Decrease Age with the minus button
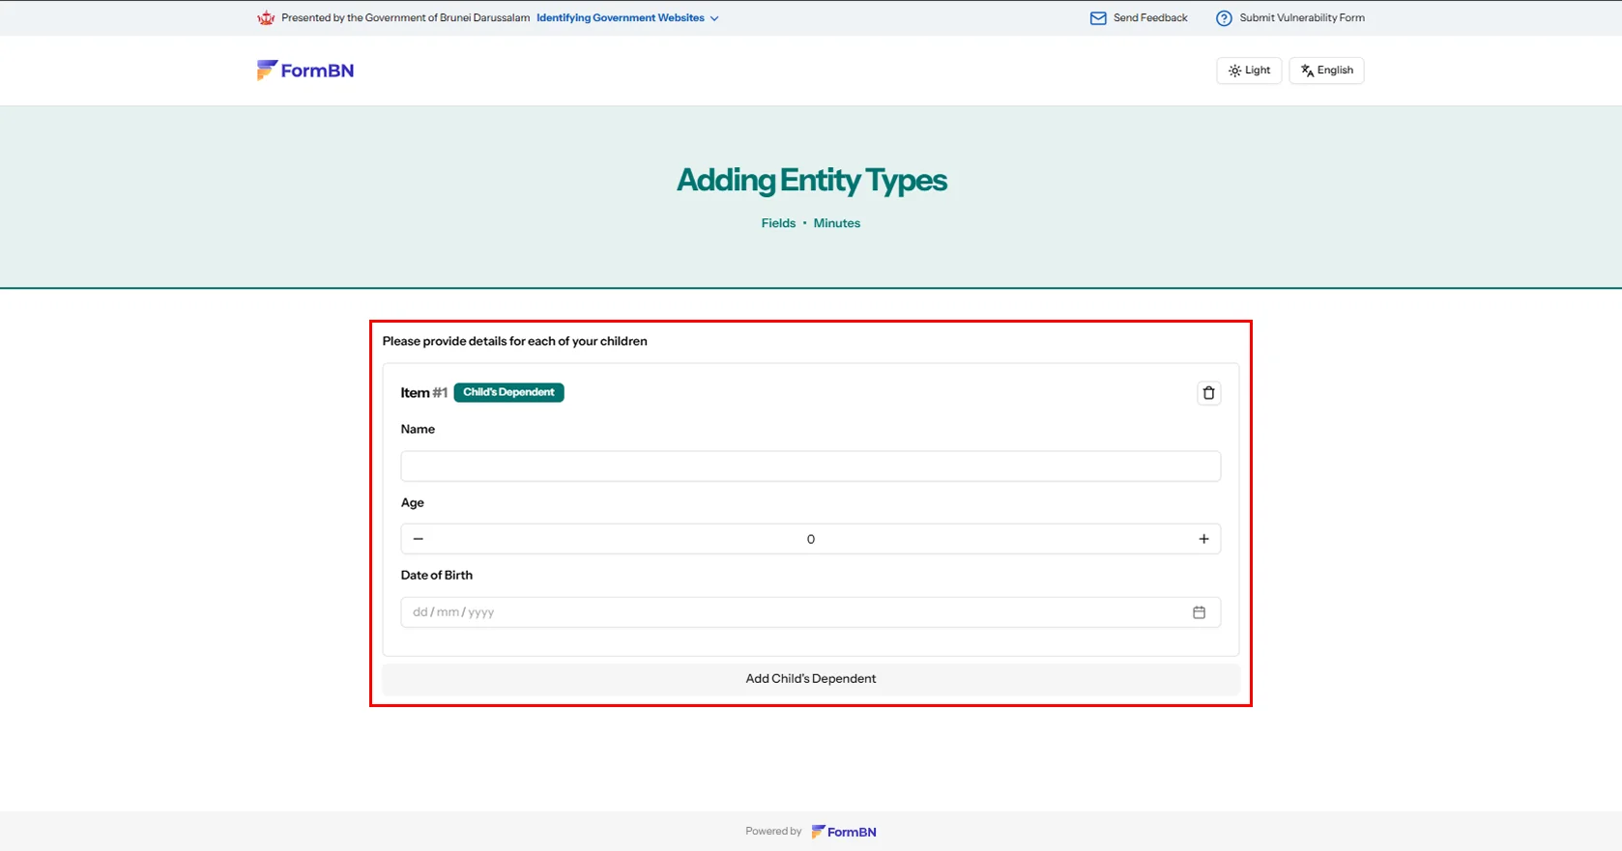Viewport: 1622px width, 851px height. [x=419, y=539]
